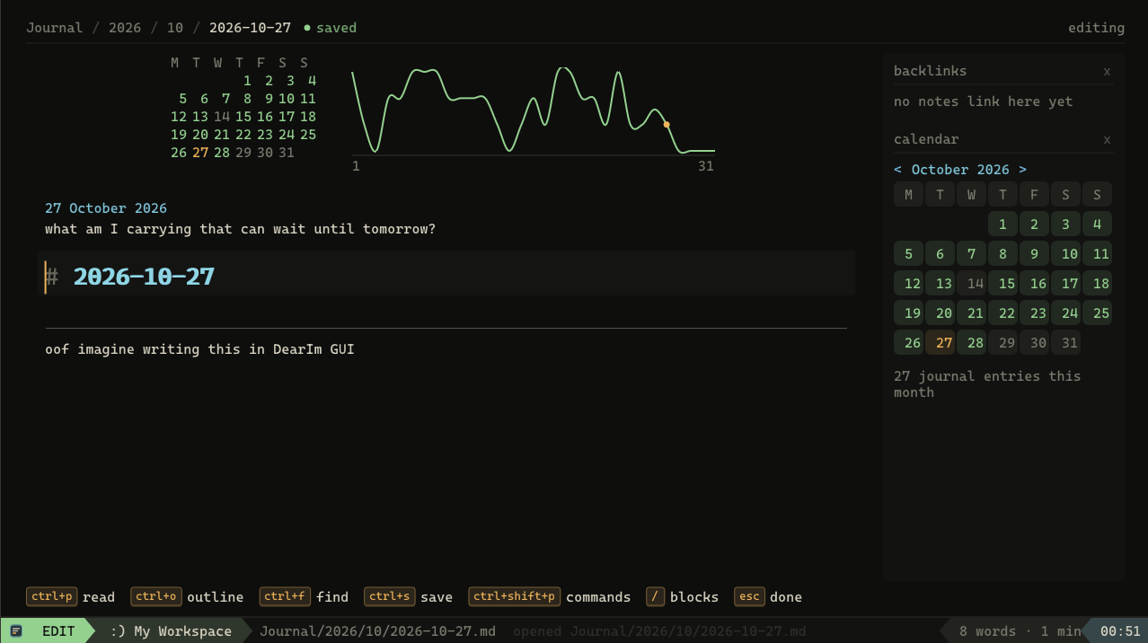Viewport: 1148px width, 643px height.
Task: Open the outline via ctrl+o hint
Action: 187,597
